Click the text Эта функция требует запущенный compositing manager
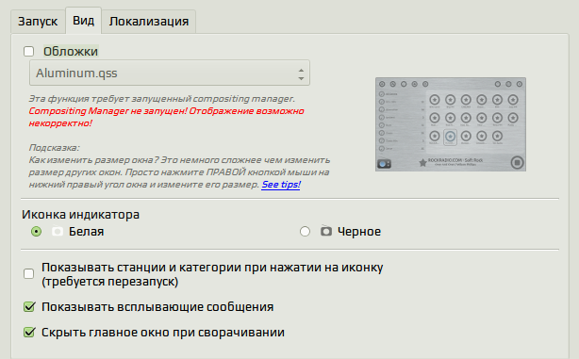The height and width of the screenshot is (359, 579). tap(162, 99)
